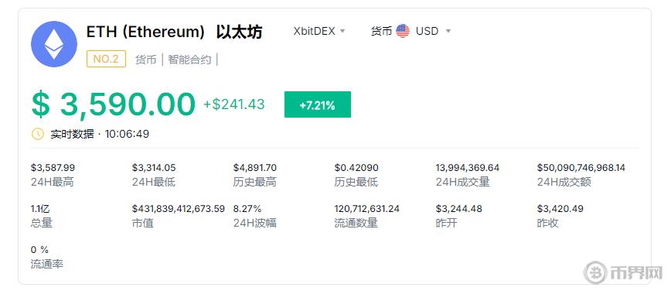This screenshot has width=671, height=294.
Task: Open the XbitDEX exchange dropdown
Action: pos(318,31)
